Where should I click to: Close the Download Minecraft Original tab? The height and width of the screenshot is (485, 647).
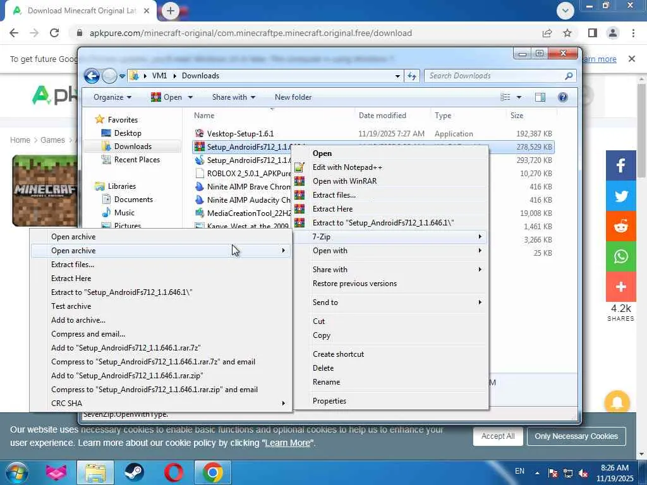pyautogui.click(x=147, y=11)
